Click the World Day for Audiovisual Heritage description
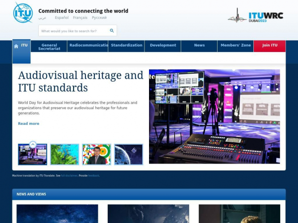Screen dimensions: 298x223 click(x=77, y=108)
